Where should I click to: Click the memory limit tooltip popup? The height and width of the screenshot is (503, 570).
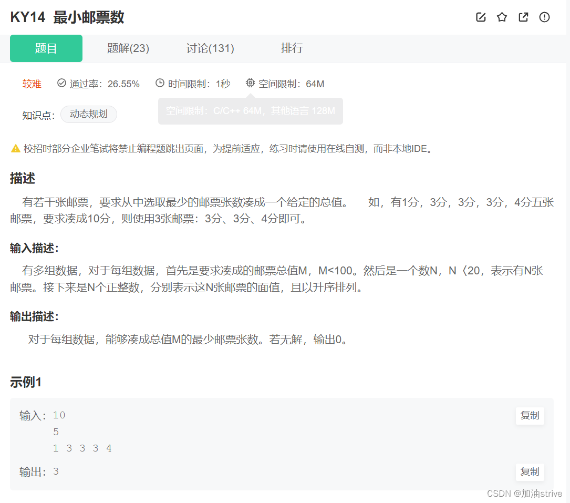251,111
